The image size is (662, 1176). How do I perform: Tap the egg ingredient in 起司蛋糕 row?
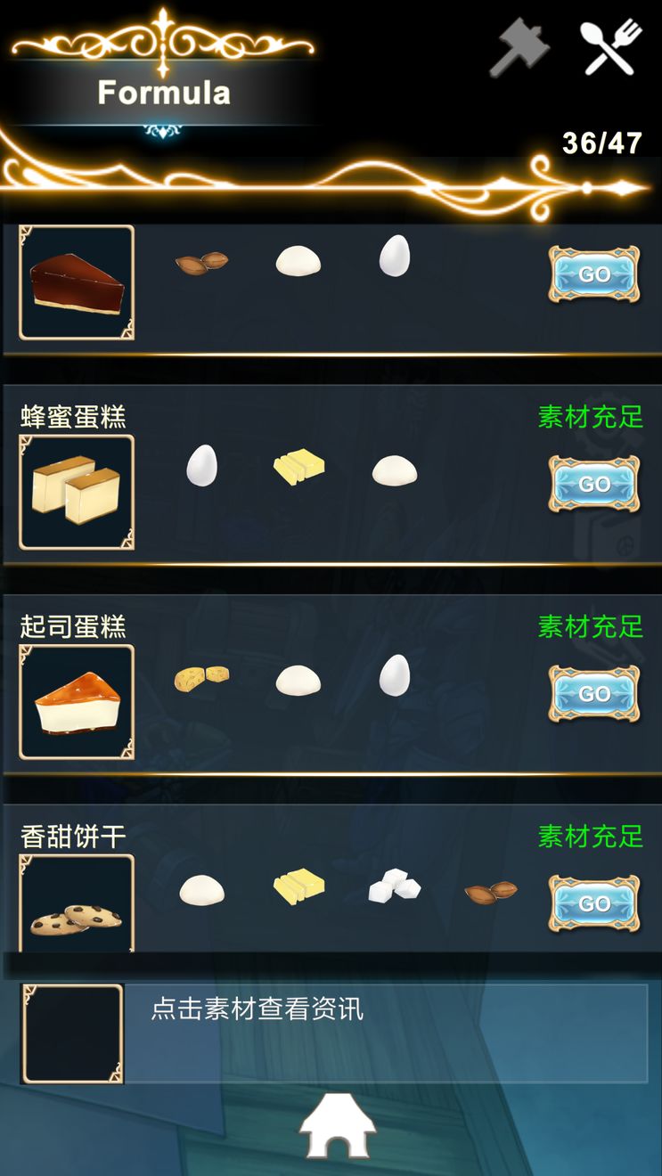(x=395, y=675)
